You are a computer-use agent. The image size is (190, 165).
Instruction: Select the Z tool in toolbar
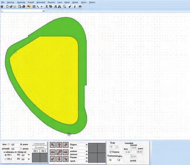47,7
